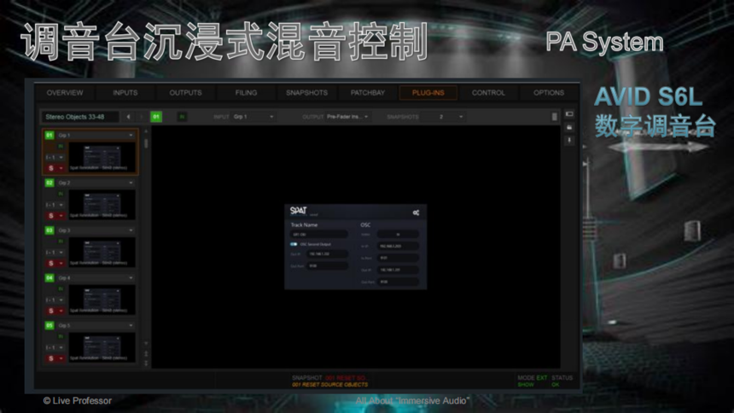Select the Grp 4 plugin thumbnail

pyautogui.click(x=101, y=300)
